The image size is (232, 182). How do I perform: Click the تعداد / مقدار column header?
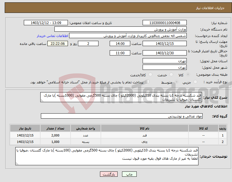point(55,128)
